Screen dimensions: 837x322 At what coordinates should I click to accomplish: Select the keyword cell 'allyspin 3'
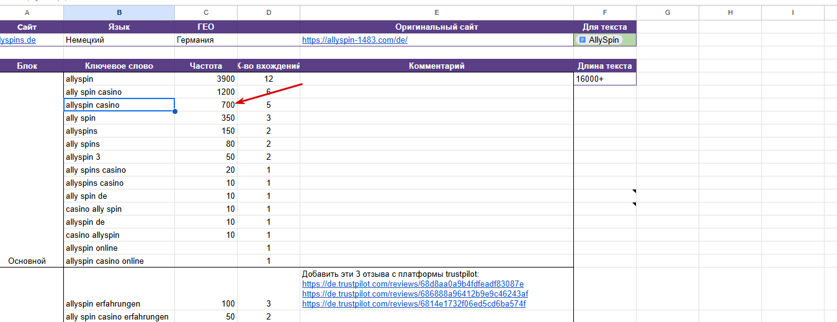[119, 157]
